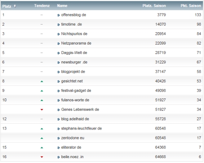Click green up-trend arrow for stephans-leuchtfeuer de
Image resolution: width=204 pixels, height=163 pixels.
(x=42, y=129)
